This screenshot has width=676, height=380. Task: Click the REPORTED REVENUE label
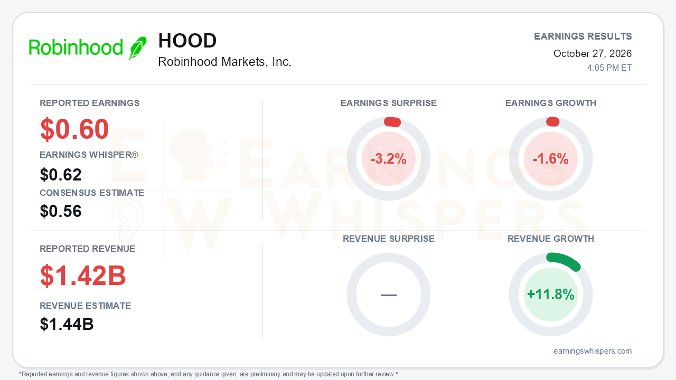(88, 249)
